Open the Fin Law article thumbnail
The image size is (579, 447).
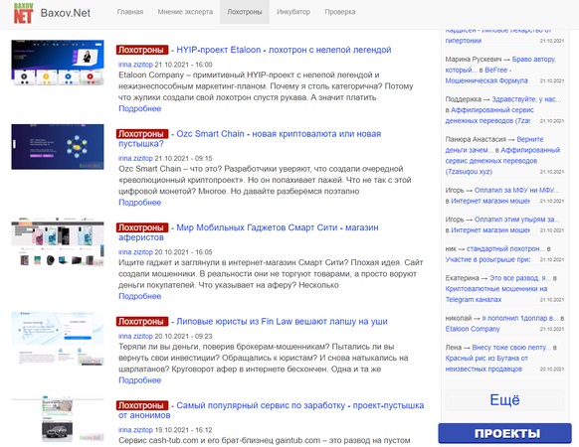58,339
